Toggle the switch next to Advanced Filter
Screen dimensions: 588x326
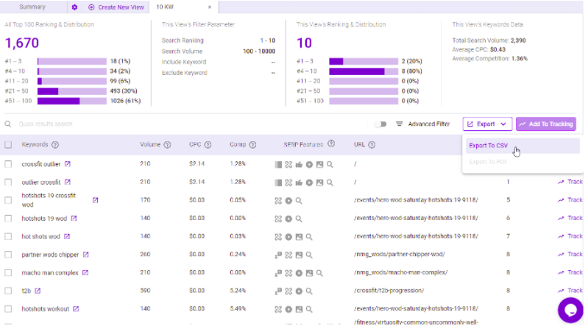(x=381, y=124)
